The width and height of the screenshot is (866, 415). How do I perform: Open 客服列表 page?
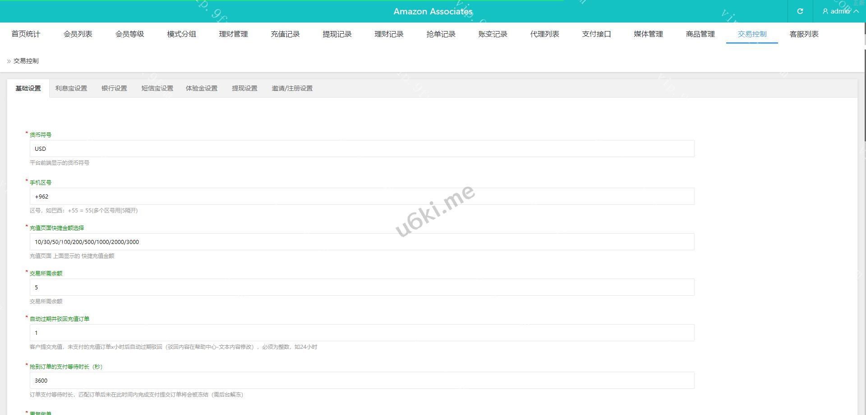coord(804,34)
